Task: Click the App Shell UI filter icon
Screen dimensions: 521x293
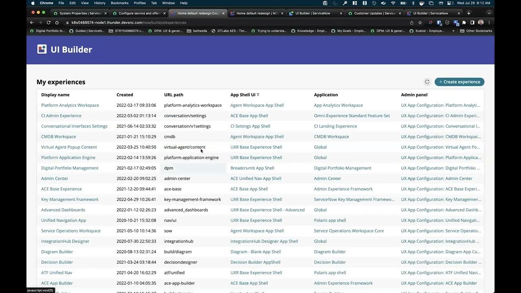Action: click(258, 95)
